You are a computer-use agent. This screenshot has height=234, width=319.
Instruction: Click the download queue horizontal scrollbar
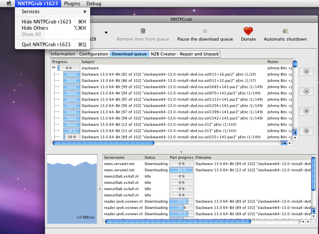(103, 143)
